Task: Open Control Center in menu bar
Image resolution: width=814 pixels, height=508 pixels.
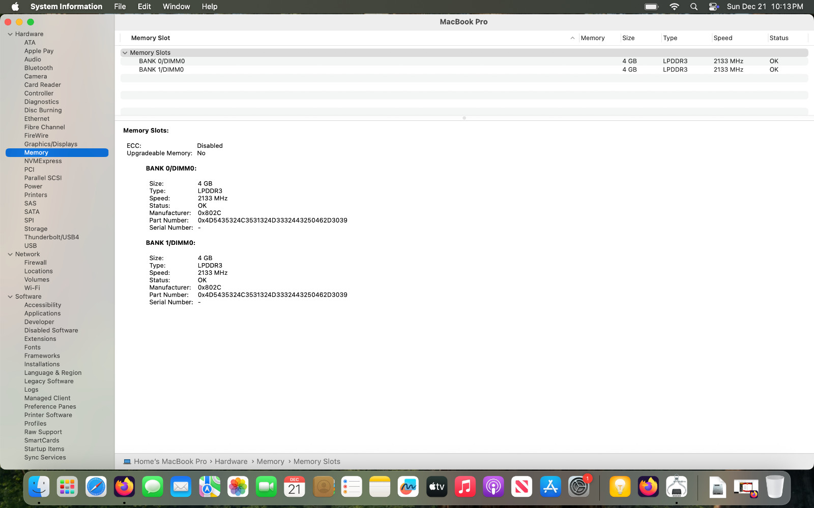Action: (713, 7)
